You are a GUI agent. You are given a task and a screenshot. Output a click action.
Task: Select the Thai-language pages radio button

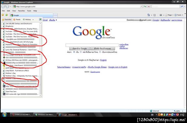81,52
